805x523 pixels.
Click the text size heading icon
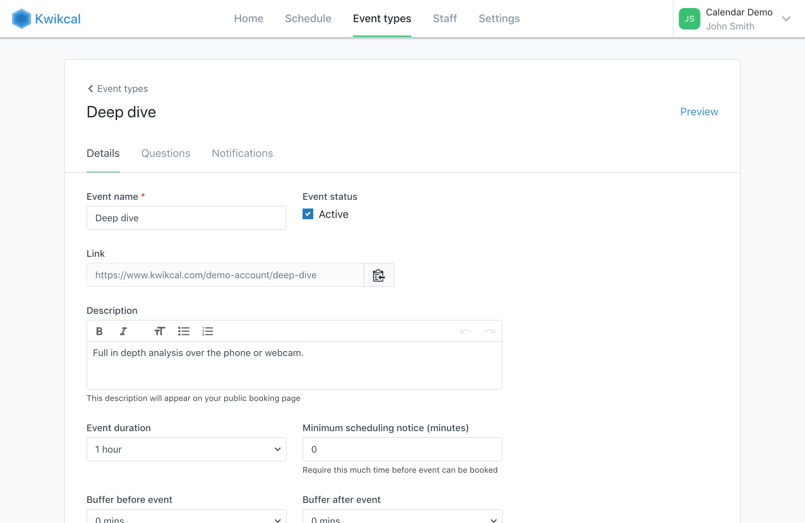[x=160, y=331]
